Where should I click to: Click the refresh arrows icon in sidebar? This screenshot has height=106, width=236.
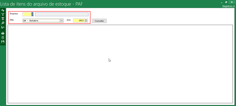point(3,10)
